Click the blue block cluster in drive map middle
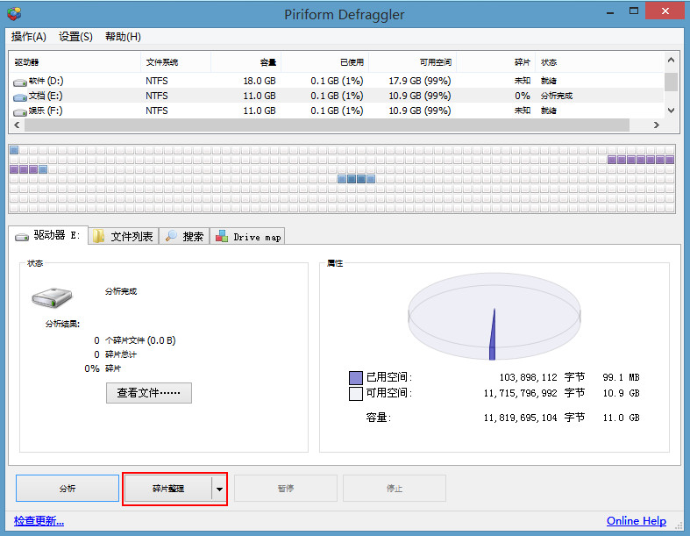The width and height of the screenshot is (690, 536). pos(357,179)
